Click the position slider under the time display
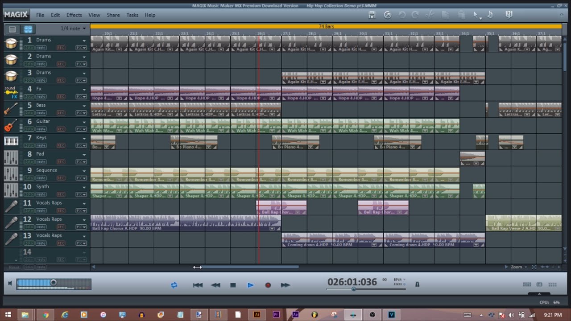Screen dimensions: 571x321 pyautogui.click(x=366, y=289)
